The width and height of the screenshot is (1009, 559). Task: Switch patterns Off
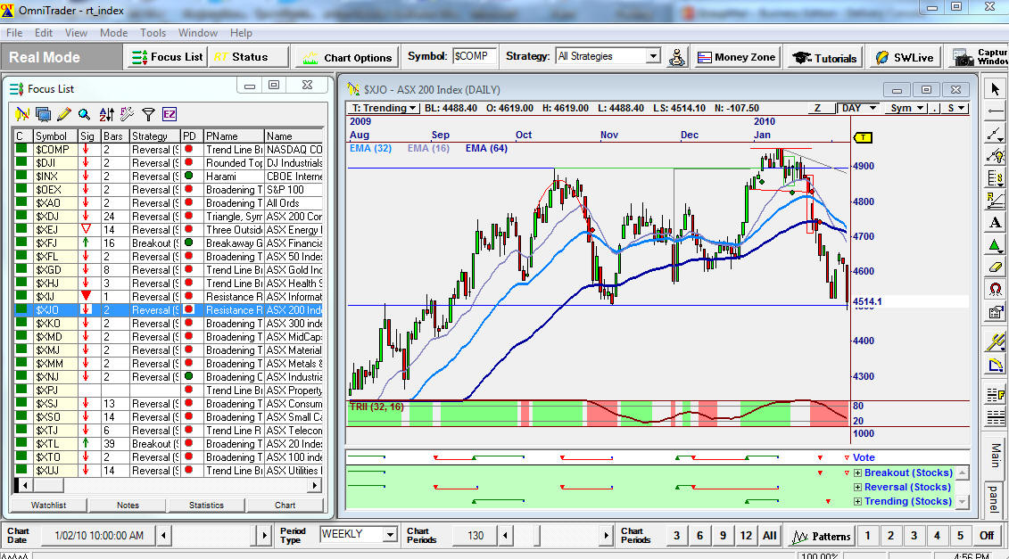(987, 535)
